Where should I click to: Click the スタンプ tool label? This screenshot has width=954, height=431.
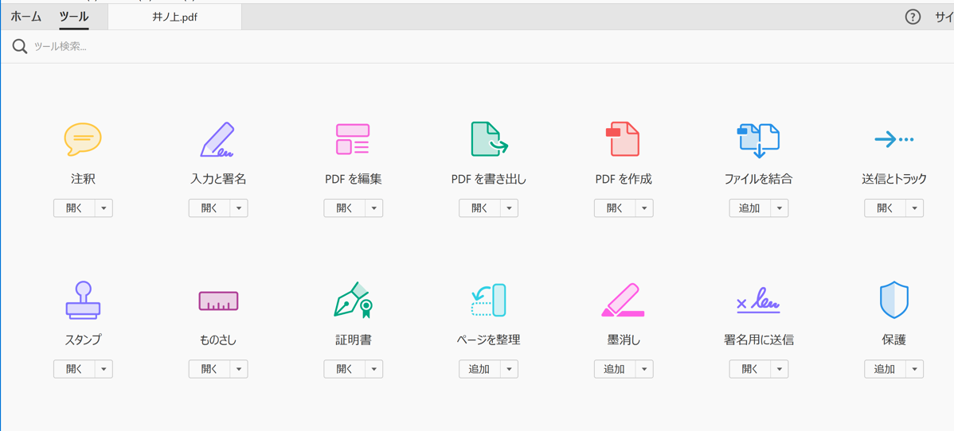pyautogui.click(x=83, y=340)
